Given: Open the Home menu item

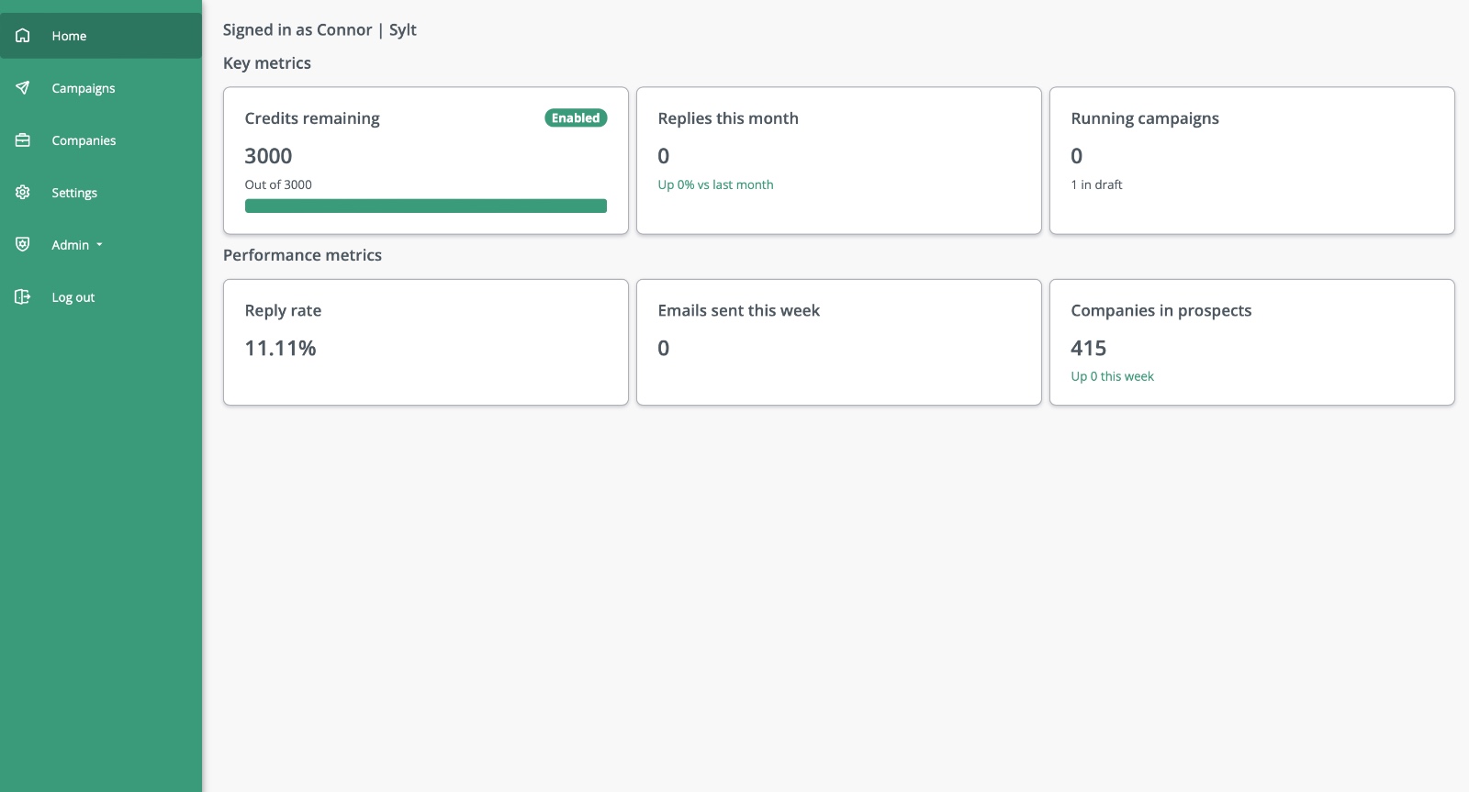Looking at the screenshot, I should 101,36.
